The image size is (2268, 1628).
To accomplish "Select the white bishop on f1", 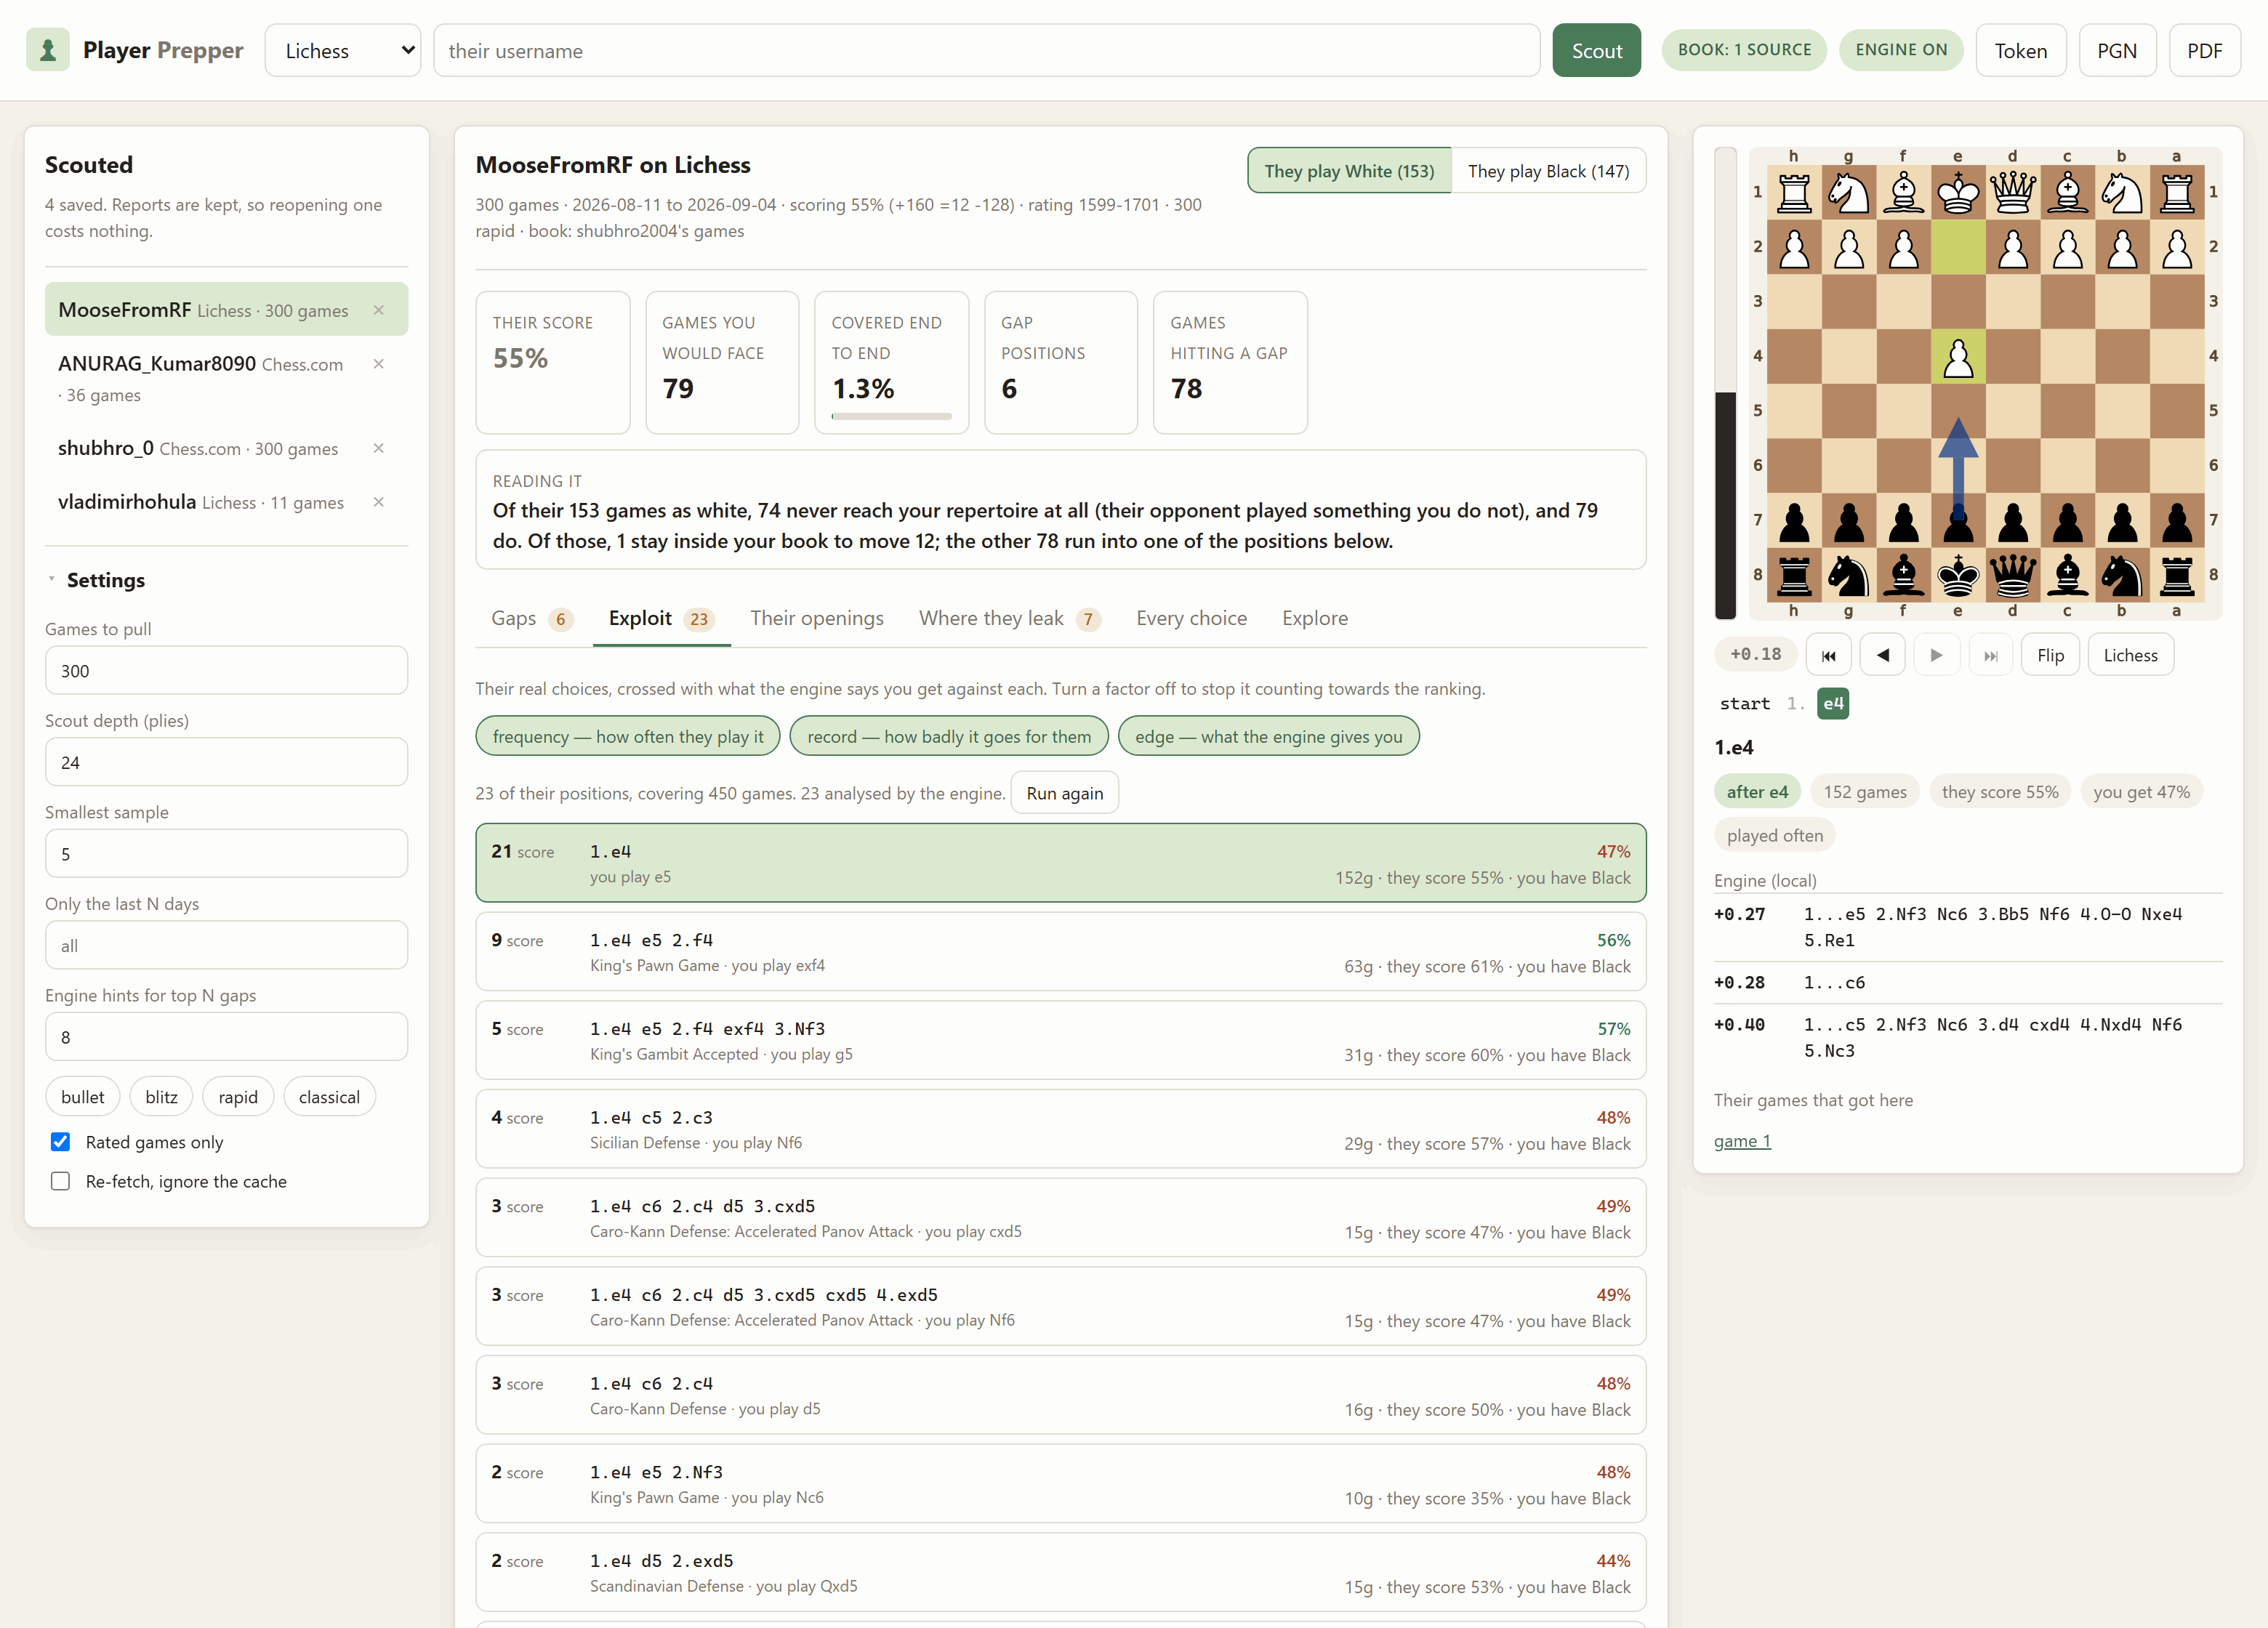I will click(x=1904, y=193).
